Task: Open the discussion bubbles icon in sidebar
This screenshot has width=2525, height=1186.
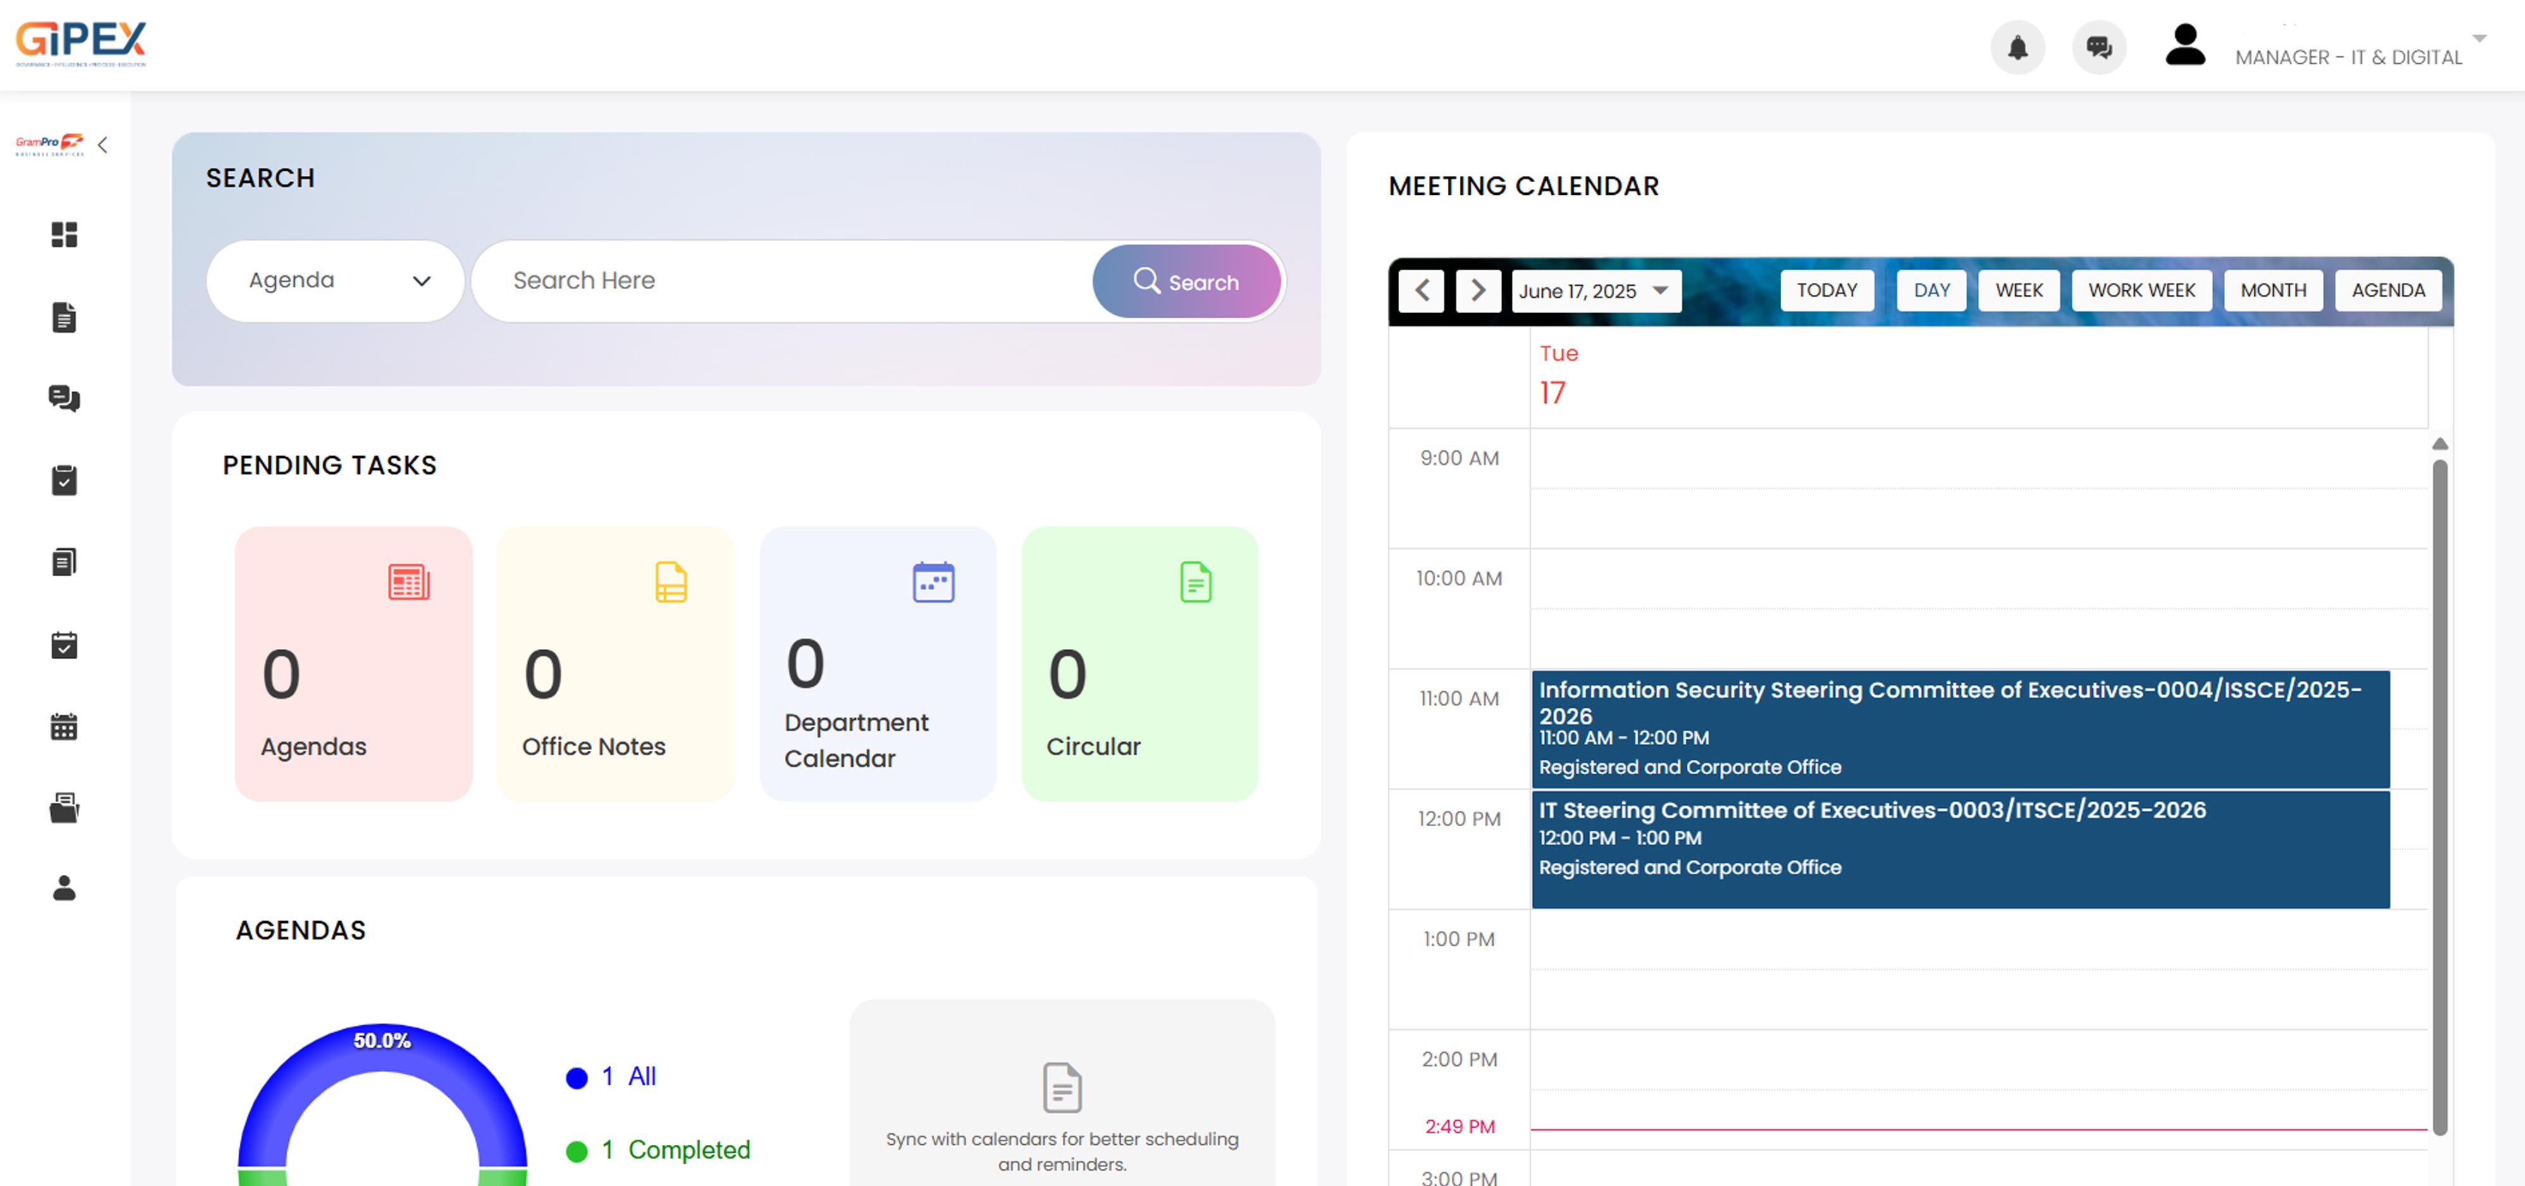Action: point(64,398)
